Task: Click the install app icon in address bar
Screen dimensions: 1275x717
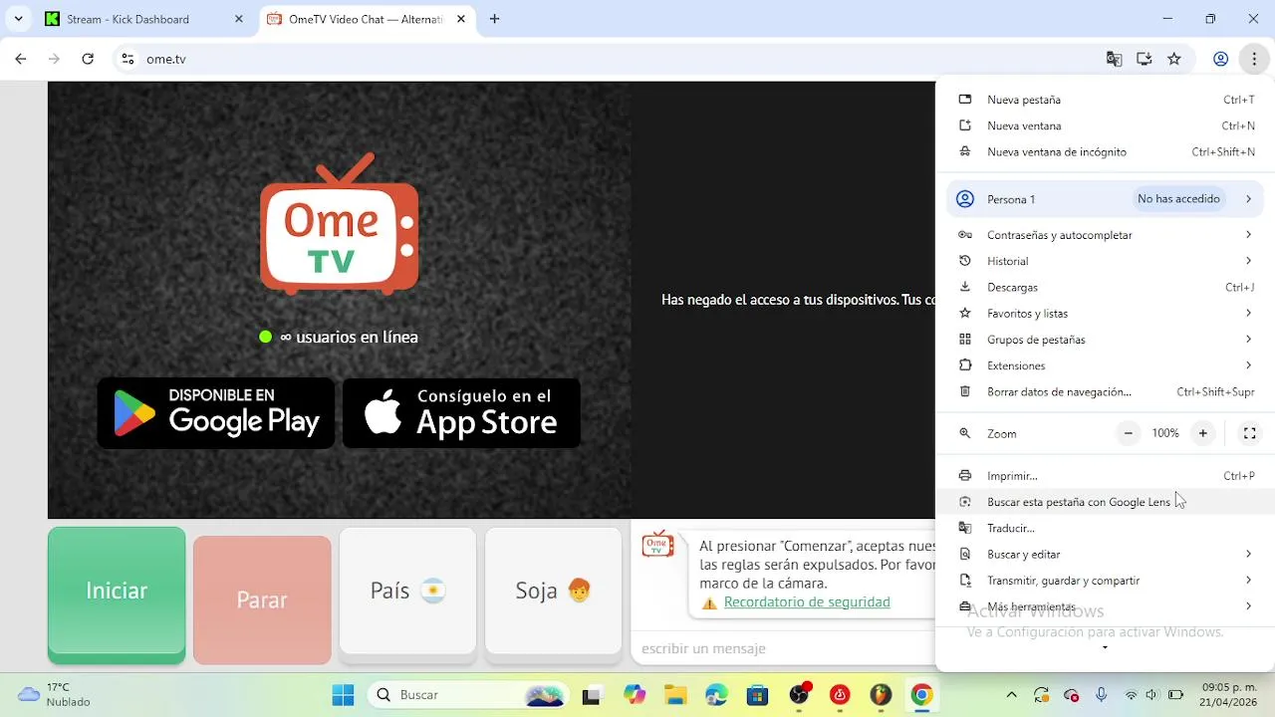Action: (x=1144, y=59)
